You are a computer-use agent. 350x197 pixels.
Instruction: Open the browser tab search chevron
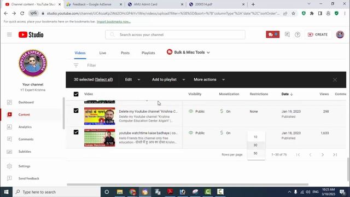pos(309,4)
